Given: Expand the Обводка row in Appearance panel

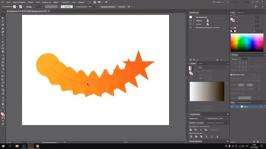Looking at the screenshot, I should (194, 21).
